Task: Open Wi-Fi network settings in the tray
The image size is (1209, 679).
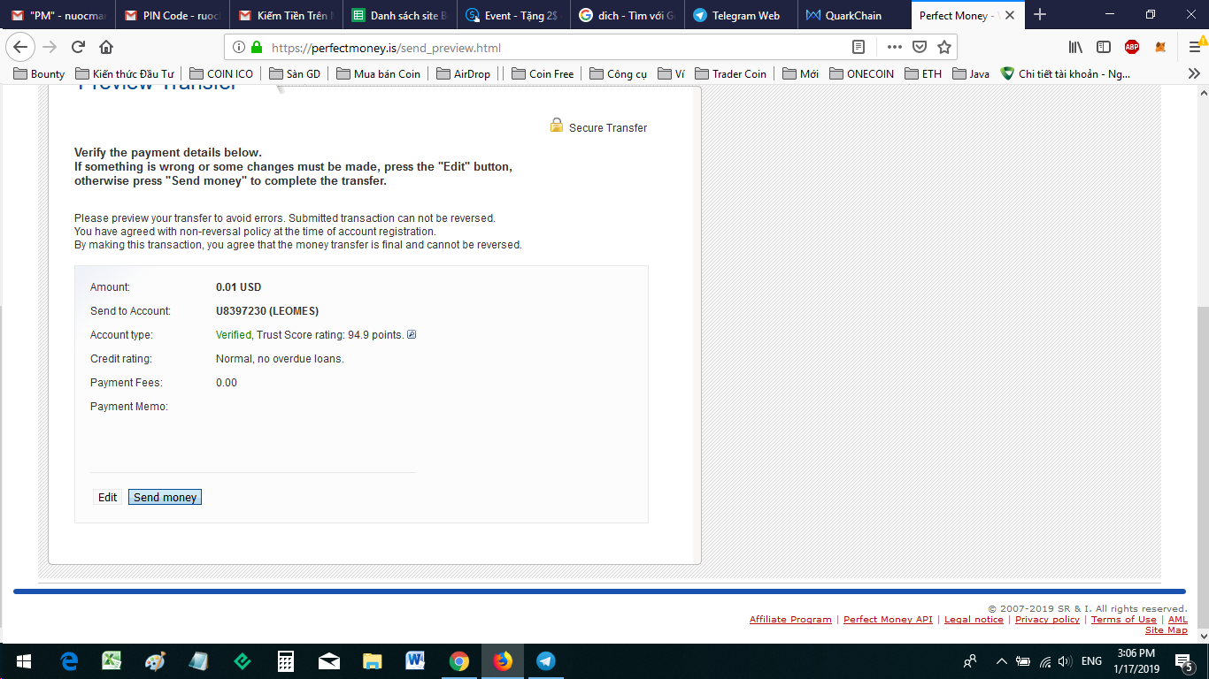Action: click(1044, 661)
